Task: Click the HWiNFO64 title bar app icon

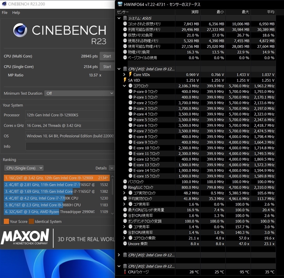Action: [120, 4]
